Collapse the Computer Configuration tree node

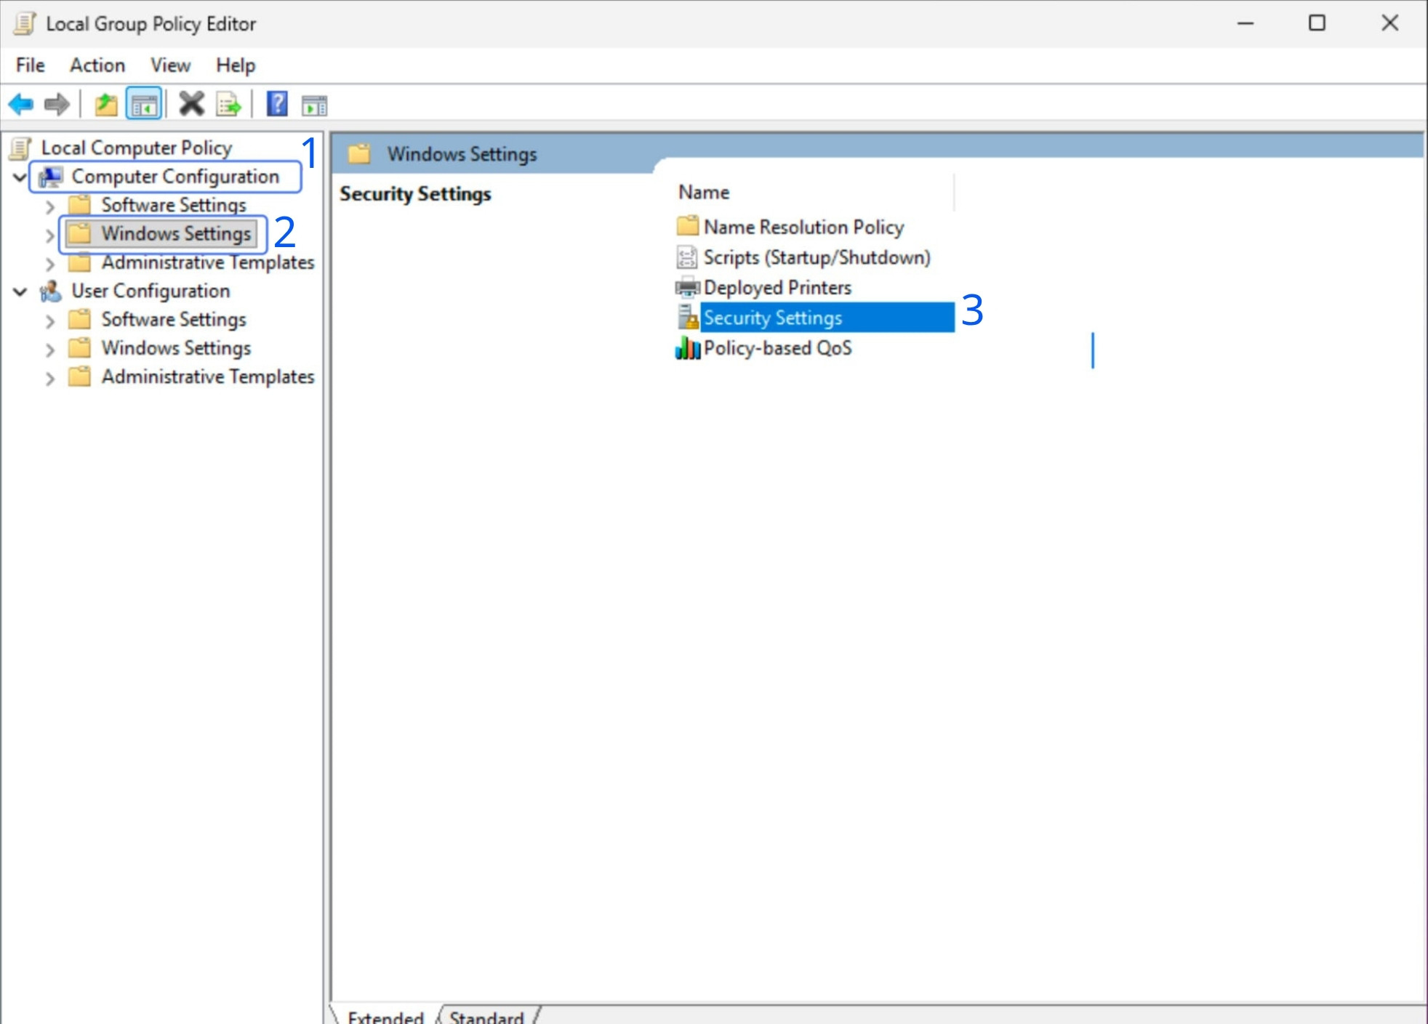click(20, 177)
